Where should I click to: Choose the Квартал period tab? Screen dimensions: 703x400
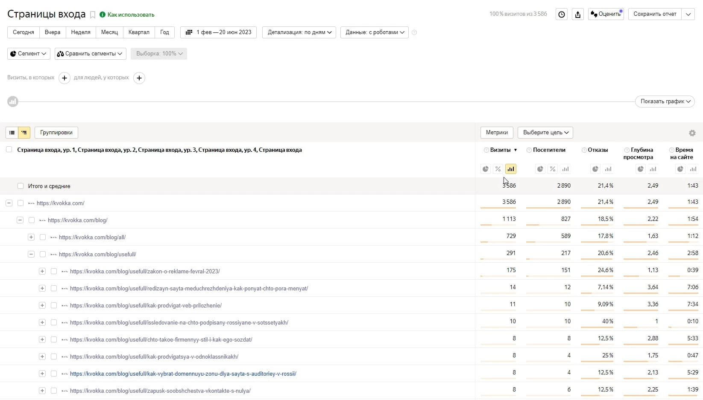pyautogui.click(x=139, y=32)
